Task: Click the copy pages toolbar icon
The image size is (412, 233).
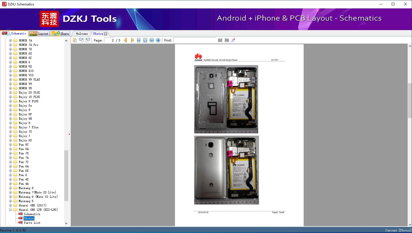Action: pyautogui.click(x=75, y=40)
